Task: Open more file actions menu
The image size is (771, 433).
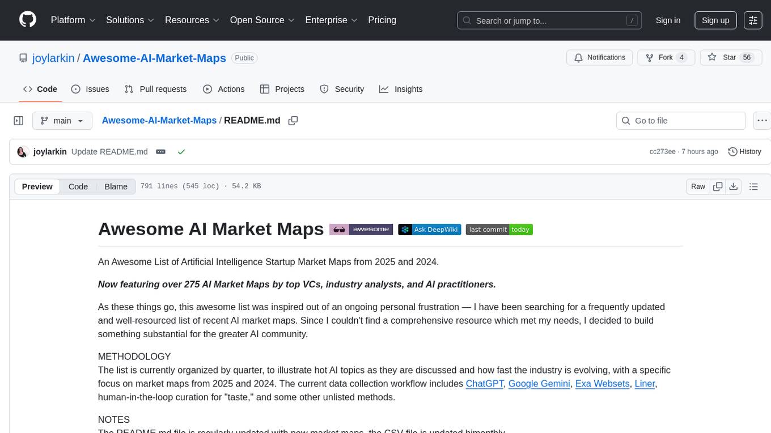Action: click(x=762, y=121)
